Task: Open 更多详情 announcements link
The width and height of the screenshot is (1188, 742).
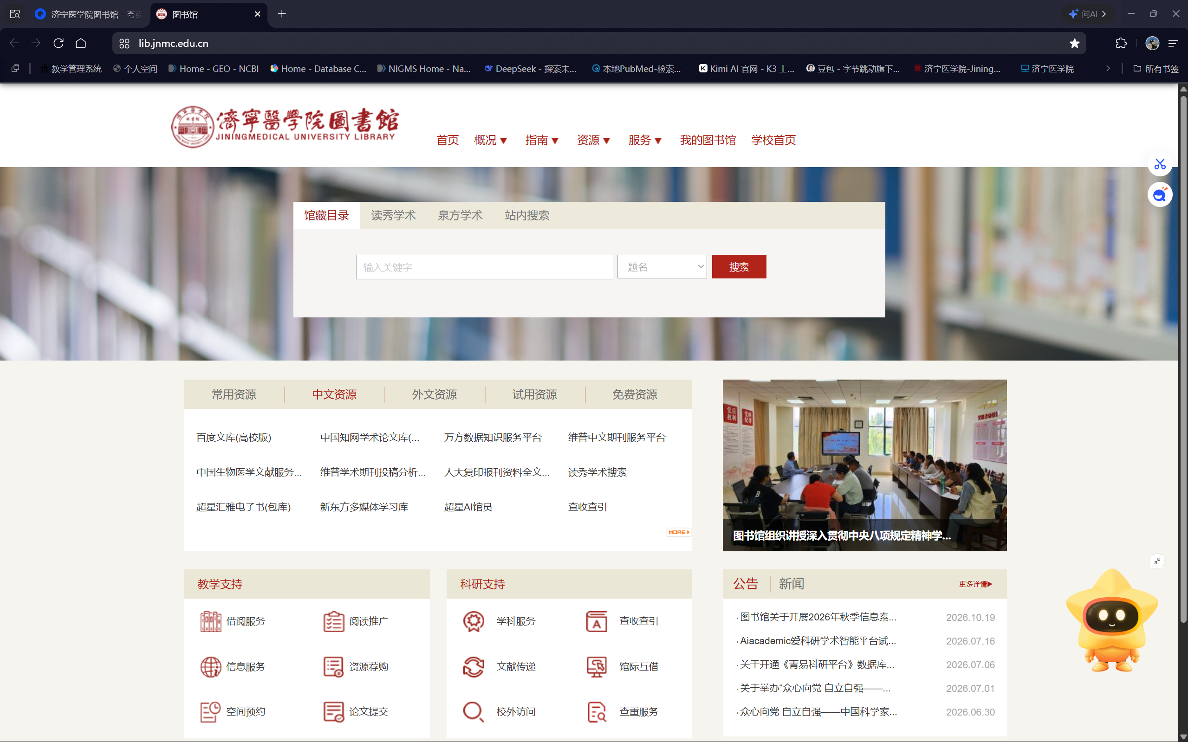Action: tap(975, 584)
